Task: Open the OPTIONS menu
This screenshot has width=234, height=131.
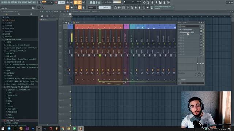Action: pos(24,3)
